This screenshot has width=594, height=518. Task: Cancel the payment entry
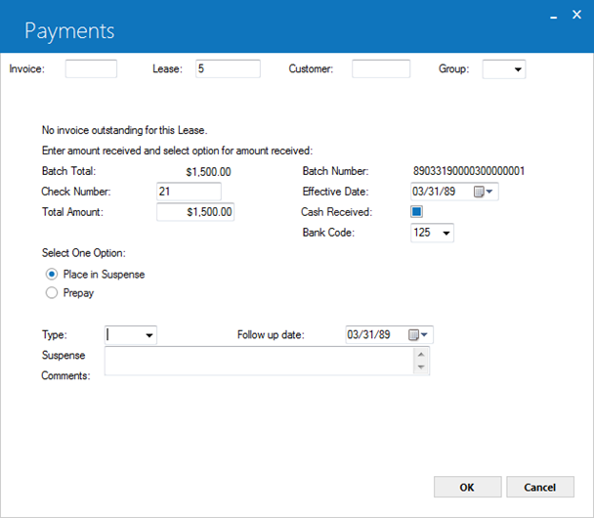540,487
